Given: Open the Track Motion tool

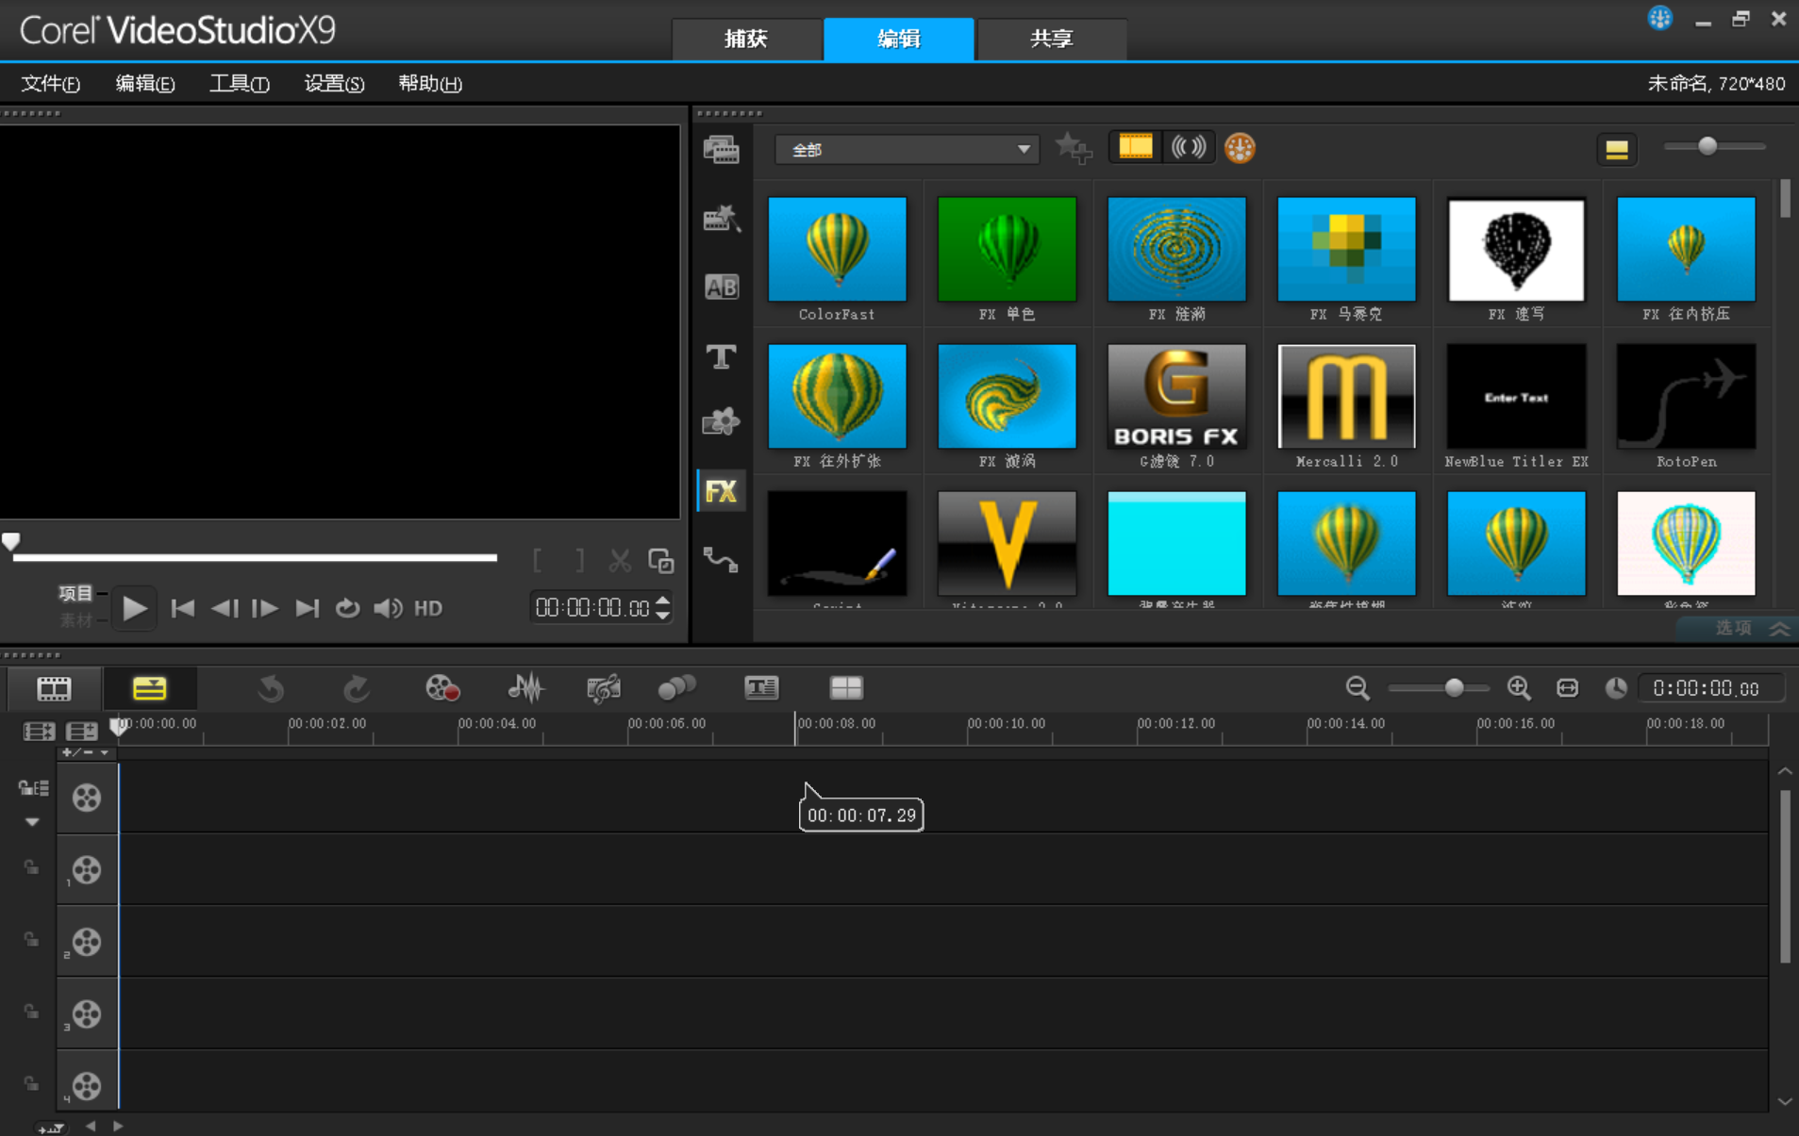Looking at the screenshot, I should [676, 688].
